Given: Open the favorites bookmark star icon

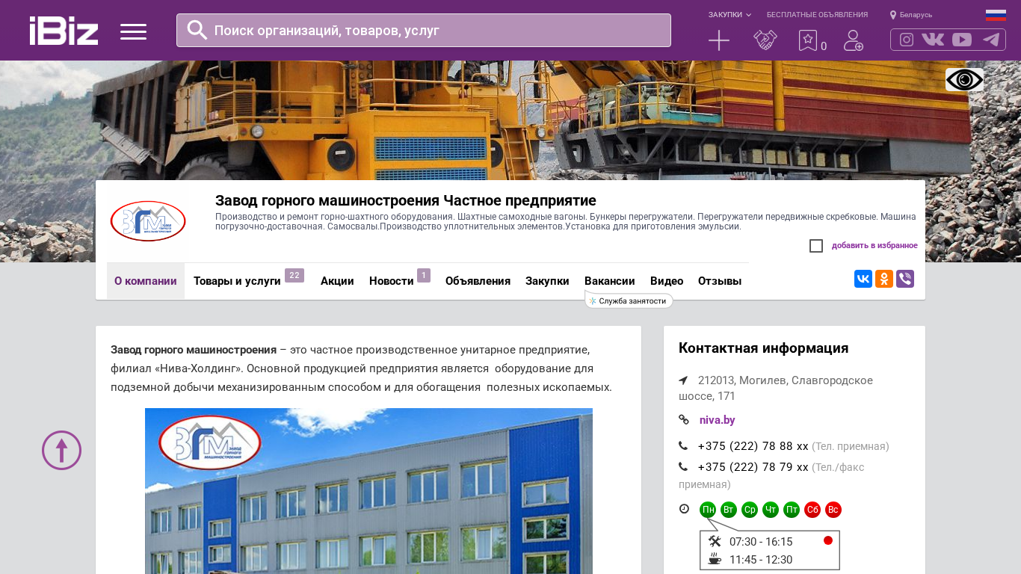Looking at the screenshot, I should [808, 40].
